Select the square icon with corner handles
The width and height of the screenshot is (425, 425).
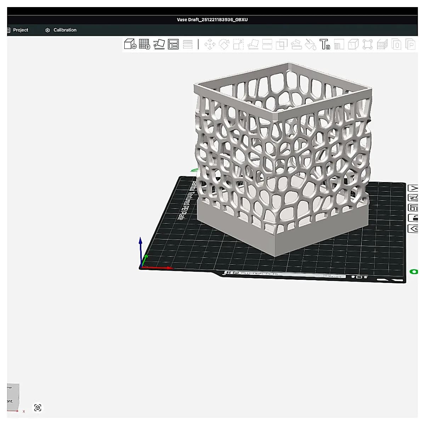[x=368, y=44]
